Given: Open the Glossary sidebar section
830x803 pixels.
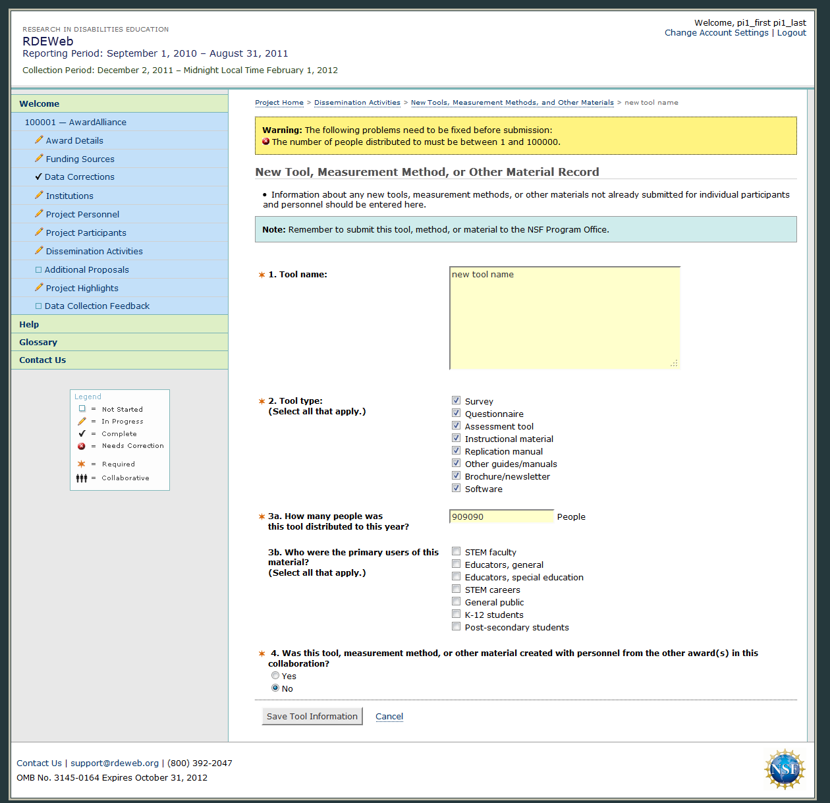Looking at the screenshot, I should (119, 342).
